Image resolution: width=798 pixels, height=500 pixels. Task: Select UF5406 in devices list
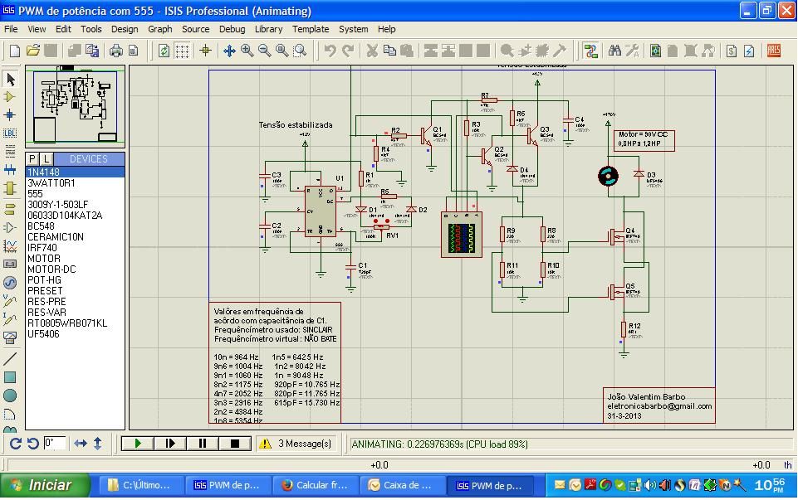point(75,334)
